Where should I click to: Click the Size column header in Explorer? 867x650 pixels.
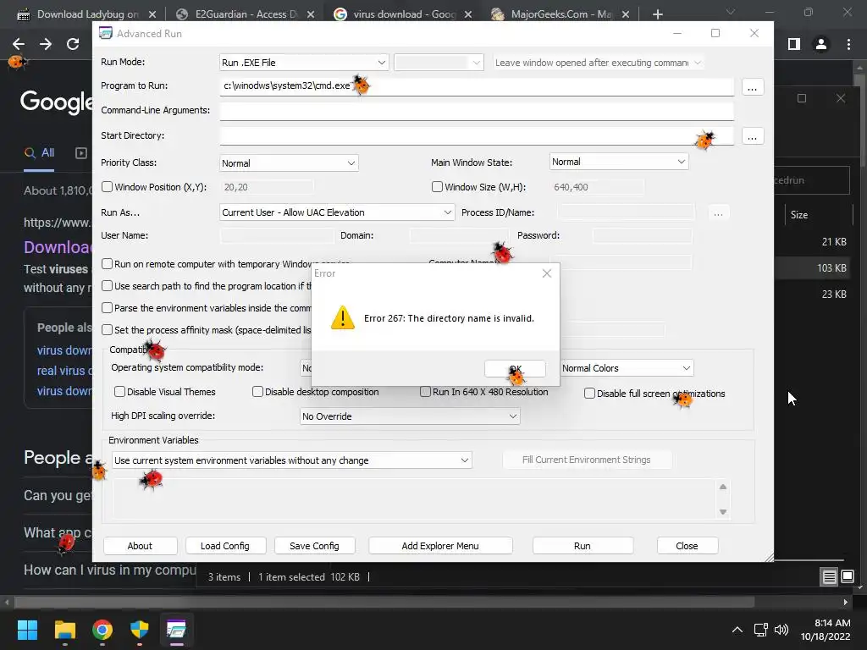(819, 215)
